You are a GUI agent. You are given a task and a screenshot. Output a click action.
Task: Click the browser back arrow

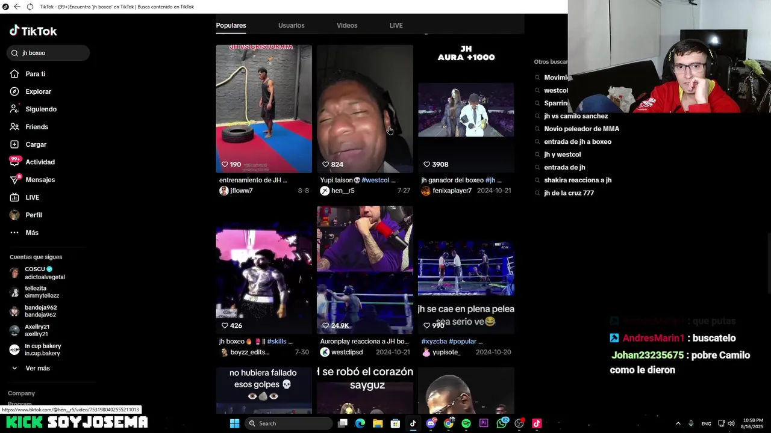pos(17,7)
